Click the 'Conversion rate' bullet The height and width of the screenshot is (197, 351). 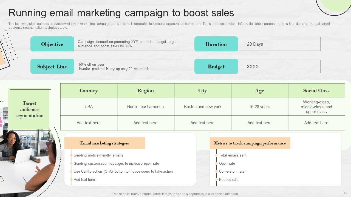tap(232, 172)
